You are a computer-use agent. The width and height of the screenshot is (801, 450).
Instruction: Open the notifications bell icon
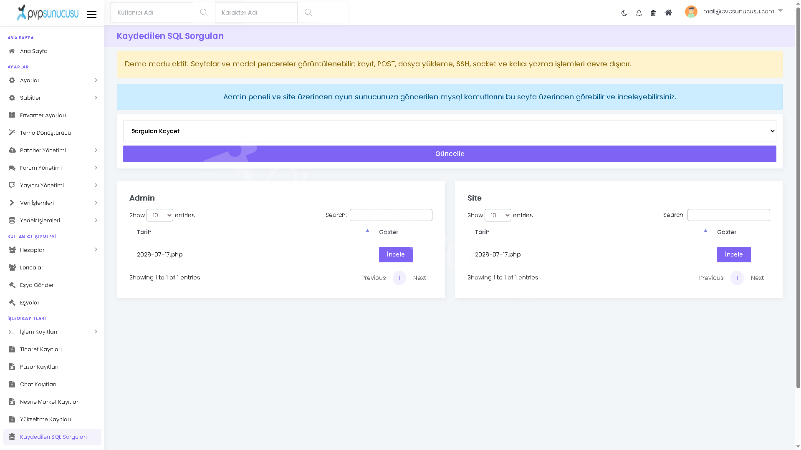click(x=639, y=13)
